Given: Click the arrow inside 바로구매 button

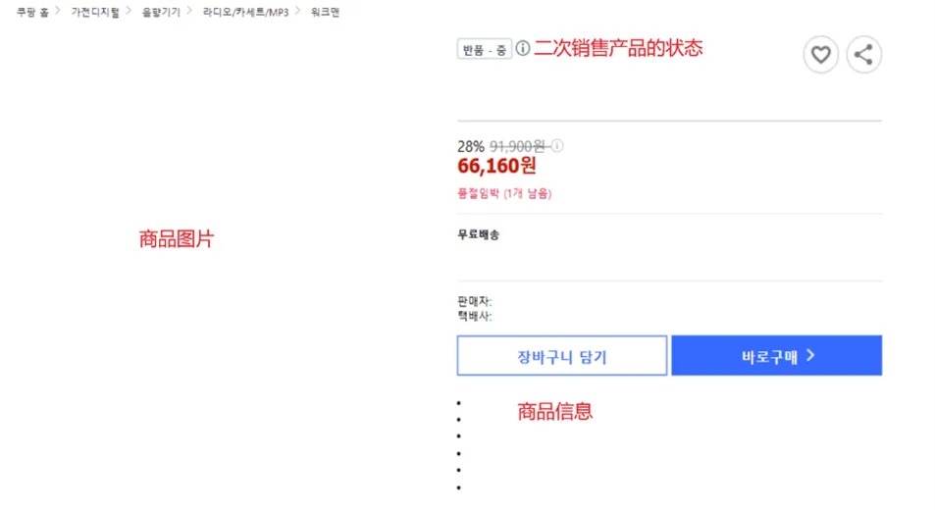Looking at the screenshot, I should 809,356.
